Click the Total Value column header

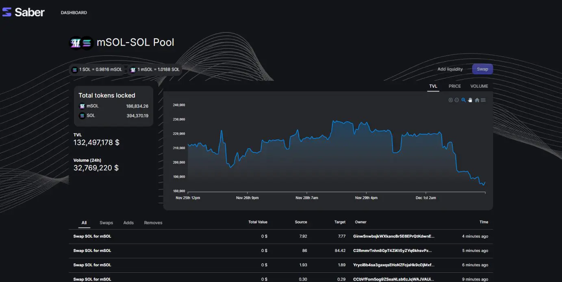coord(258,222)
